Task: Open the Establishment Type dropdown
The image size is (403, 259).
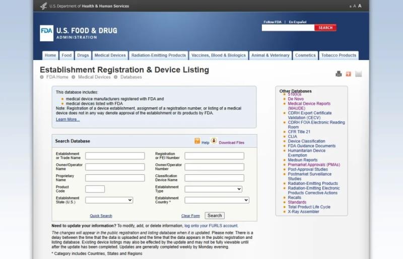Action: (x=214, y=189)
